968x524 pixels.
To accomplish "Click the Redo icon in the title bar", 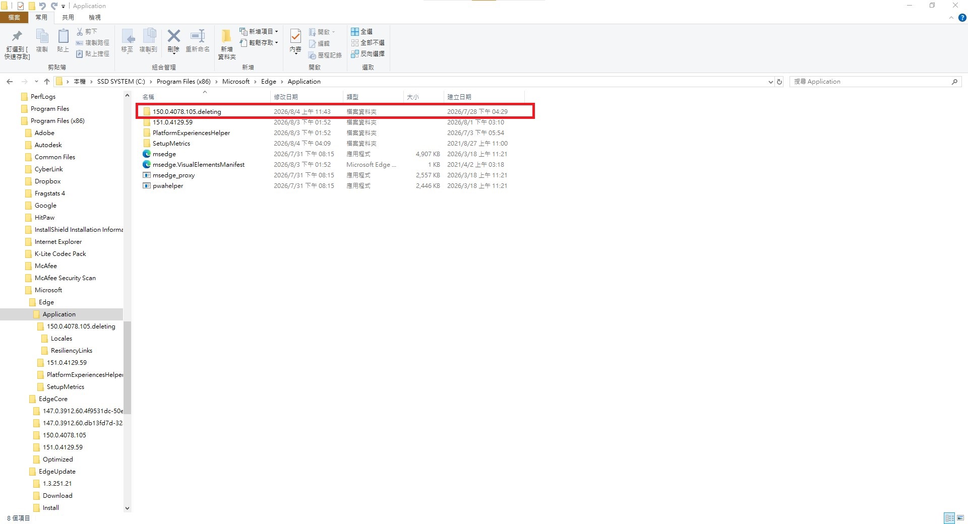I will 54,6.
